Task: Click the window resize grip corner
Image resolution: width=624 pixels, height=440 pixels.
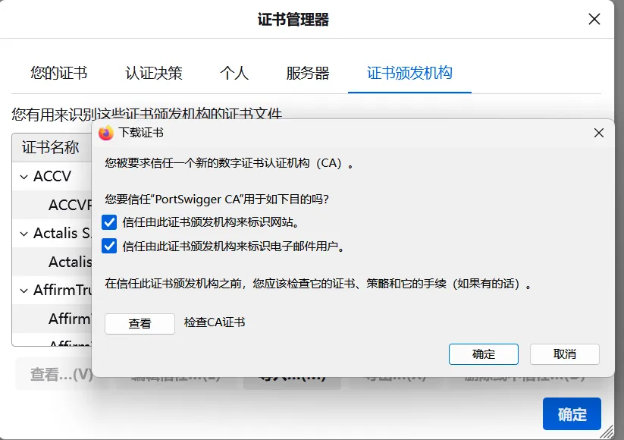Action: coord(607,432)
